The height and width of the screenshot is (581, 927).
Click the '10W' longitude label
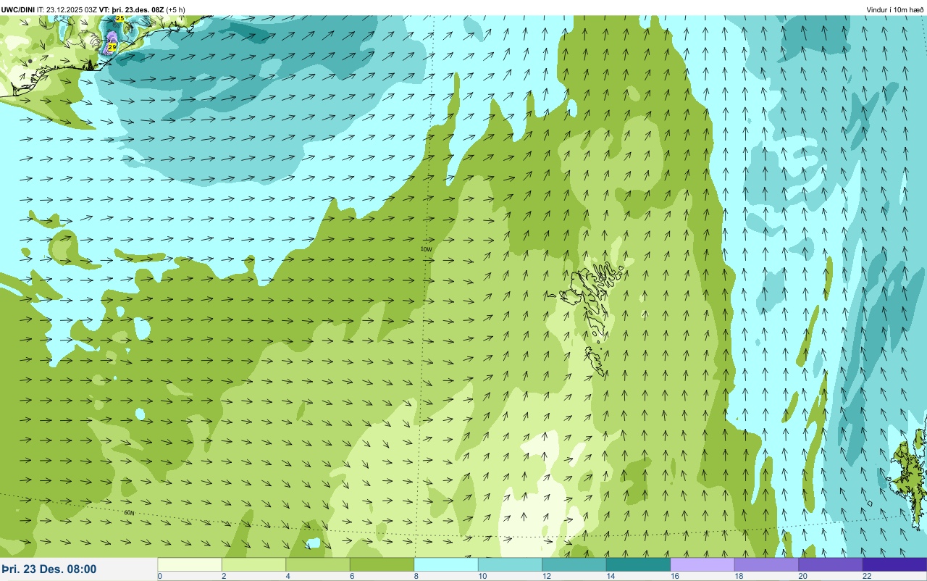pyautogui.click(x=426, y=249)
